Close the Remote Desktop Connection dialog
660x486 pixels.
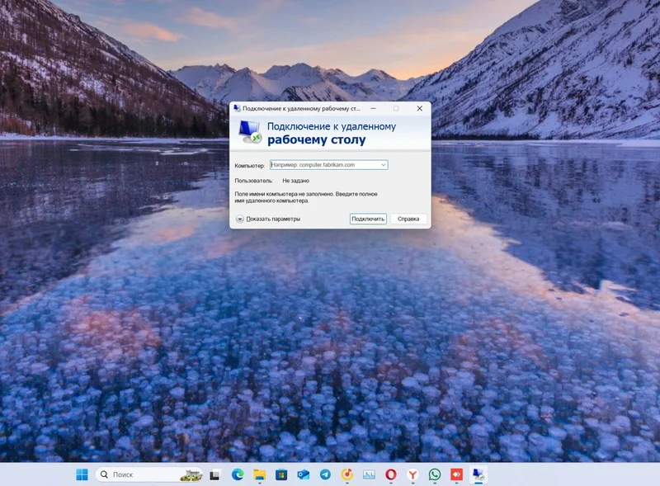coord(419,108)
